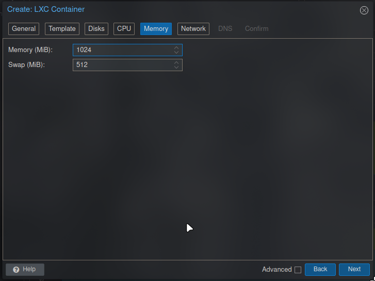
Task: Decrease Memory value with down arrow
Action: click(176, 53)
